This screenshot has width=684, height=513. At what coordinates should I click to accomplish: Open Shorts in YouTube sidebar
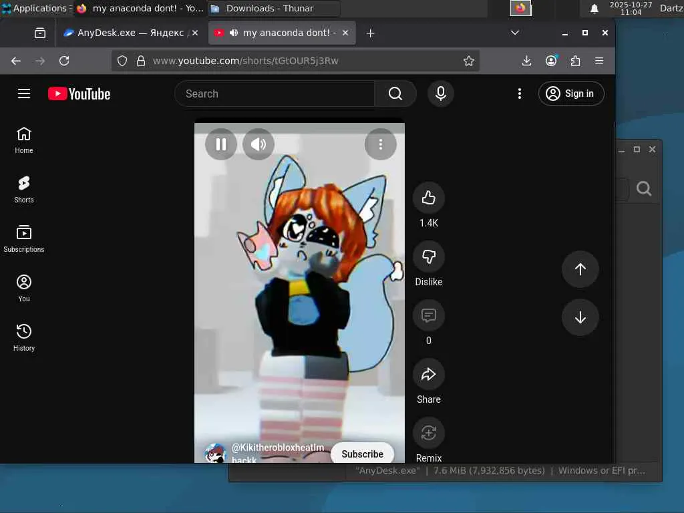point(24,190)
